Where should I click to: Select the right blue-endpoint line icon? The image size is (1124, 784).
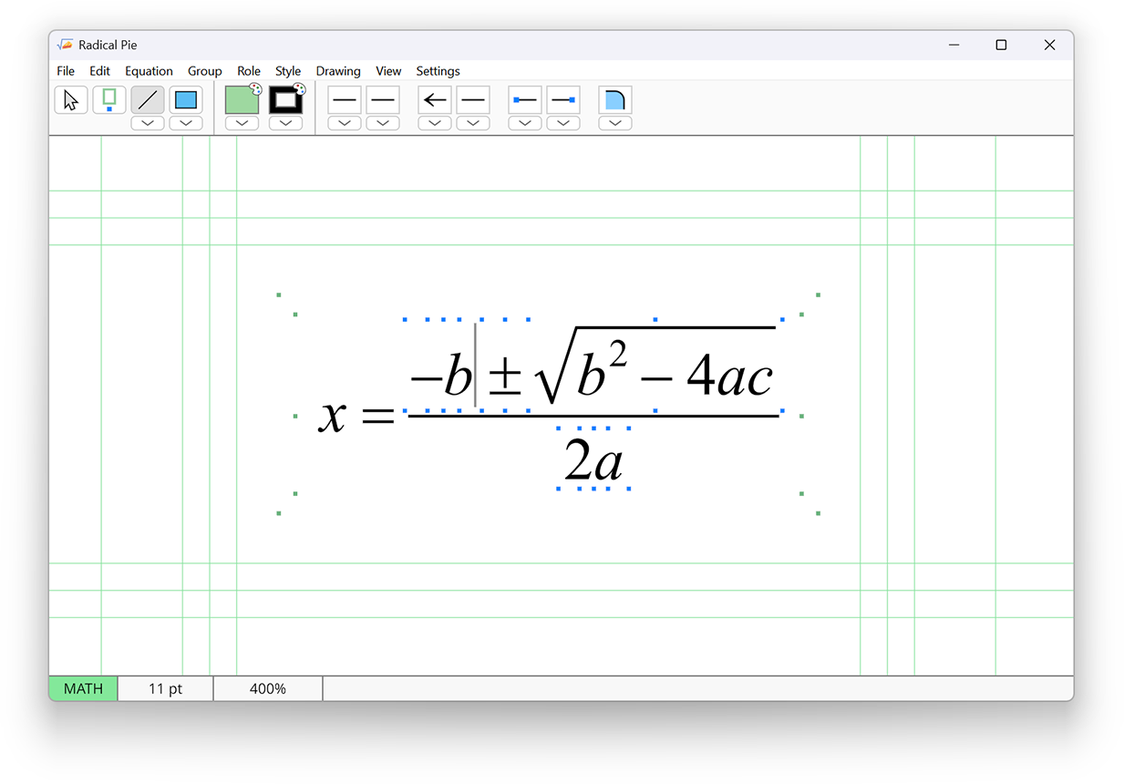click(x=563, y=99)
